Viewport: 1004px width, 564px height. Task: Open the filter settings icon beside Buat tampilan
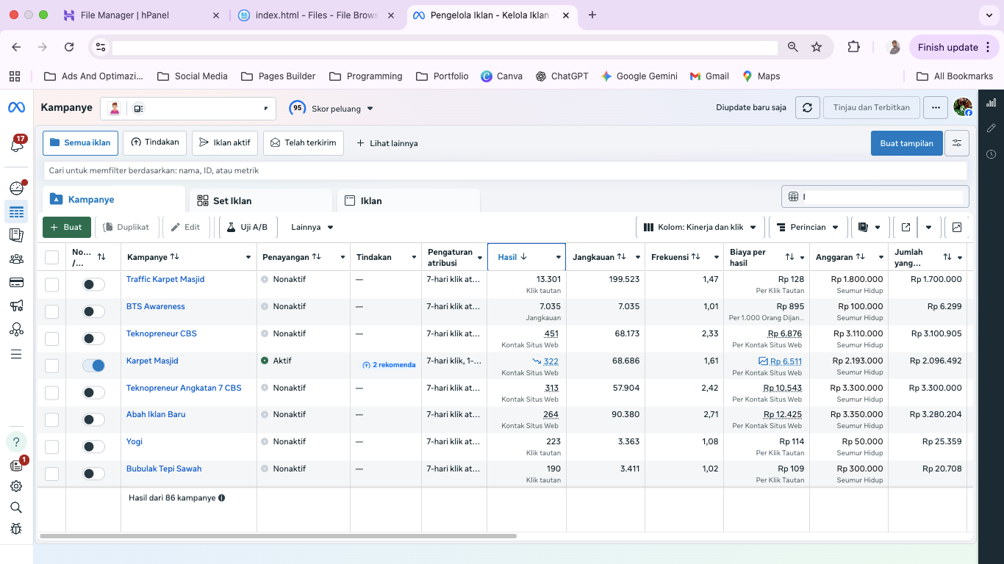[x=957, y=143]
